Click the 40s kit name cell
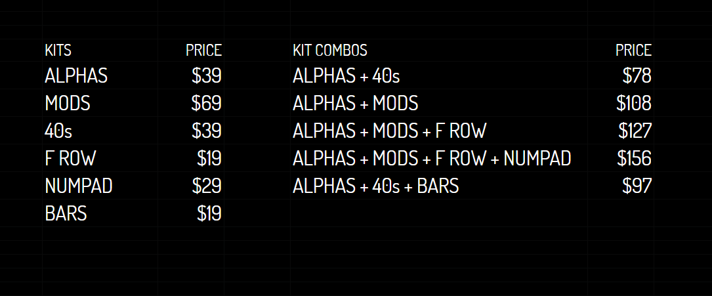Screen dimensions: 712x296 click(x=58, y=131)
